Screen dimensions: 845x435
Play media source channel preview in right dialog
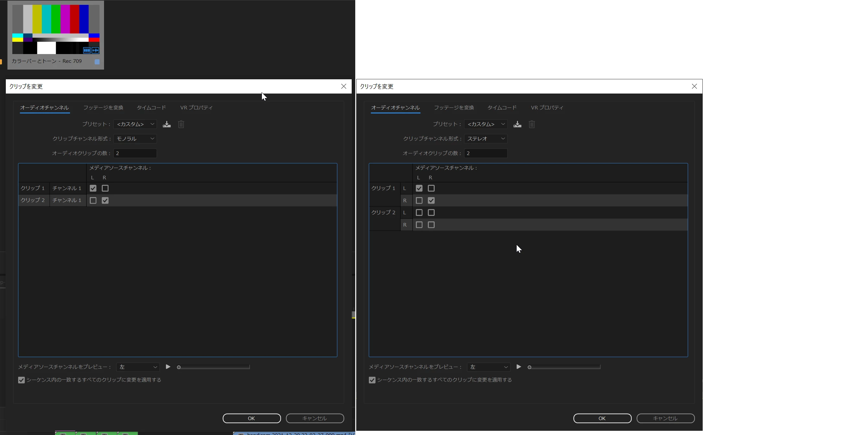519,366
